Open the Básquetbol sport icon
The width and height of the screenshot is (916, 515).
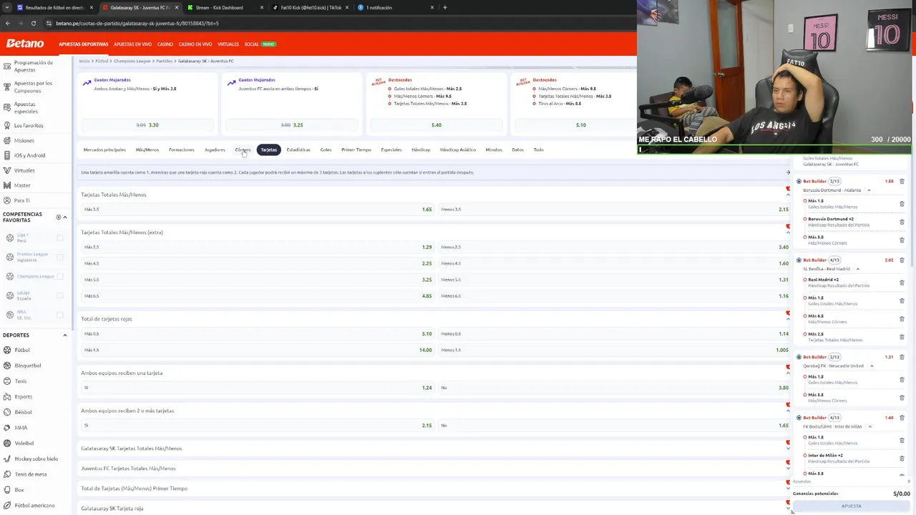[7, 366]
